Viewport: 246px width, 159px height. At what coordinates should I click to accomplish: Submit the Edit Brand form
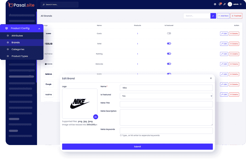pos(137,147)
